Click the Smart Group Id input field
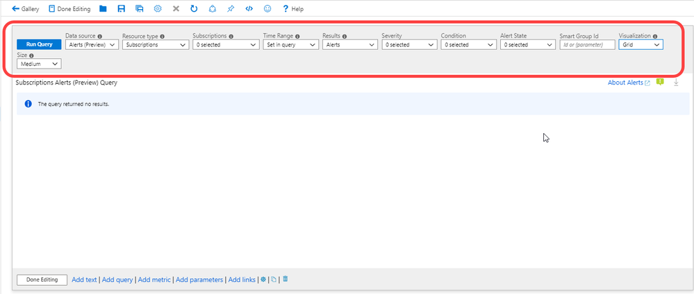 pyautogui.click(x=587, y=44)
